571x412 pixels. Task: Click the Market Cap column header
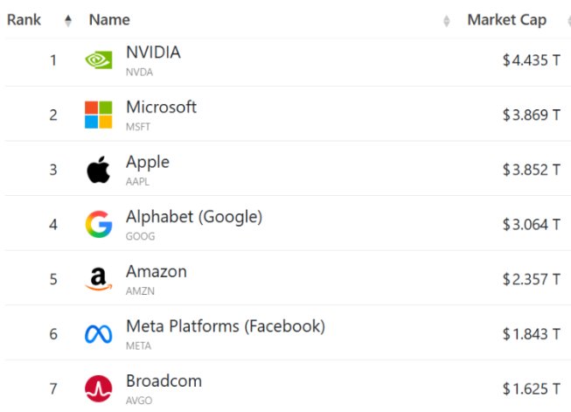[x=506, y=19]
